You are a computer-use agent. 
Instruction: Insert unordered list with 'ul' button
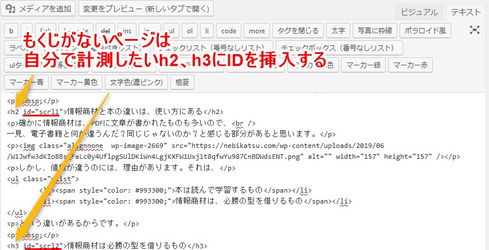pyautogui.click(x=169, y=30)
